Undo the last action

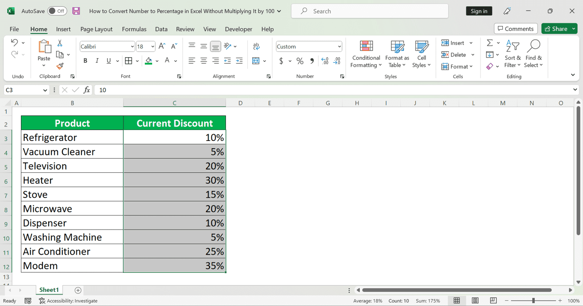pyautogui.click(x=15, y=43)
